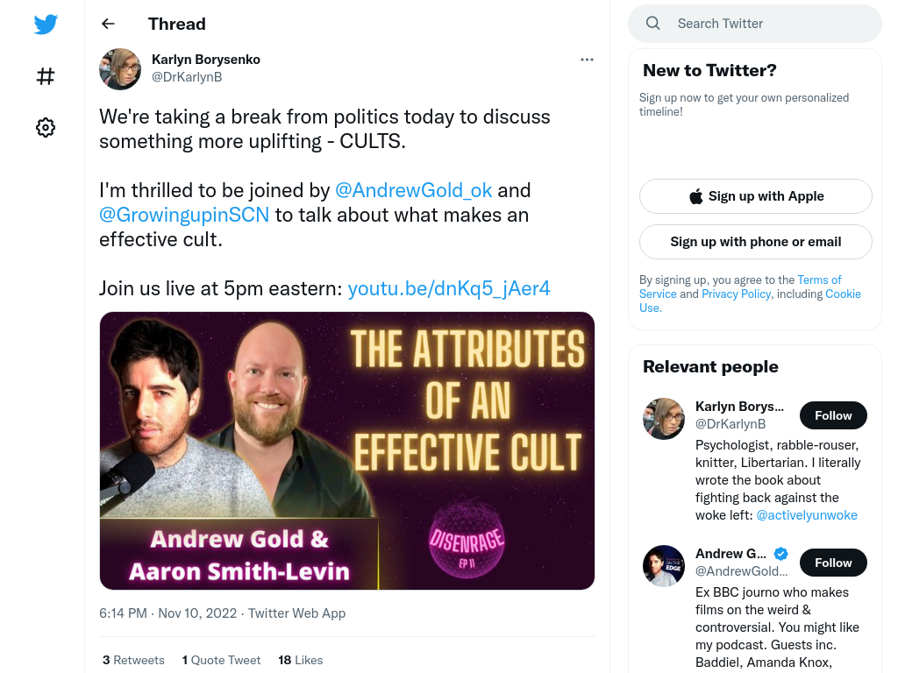This screenshot has width=898, height=673.
Task: Follow Andrew Gold
Action: [x=833, y=563]
